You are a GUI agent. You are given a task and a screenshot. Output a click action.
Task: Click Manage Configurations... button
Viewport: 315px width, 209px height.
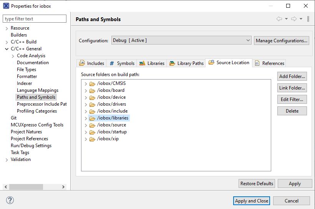coord(282,41)
